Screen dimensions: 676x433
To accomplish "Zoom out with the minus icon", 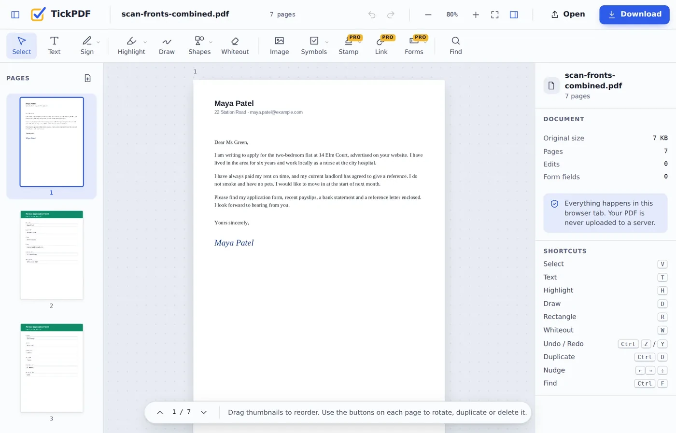I will click(x=428, y=14).
